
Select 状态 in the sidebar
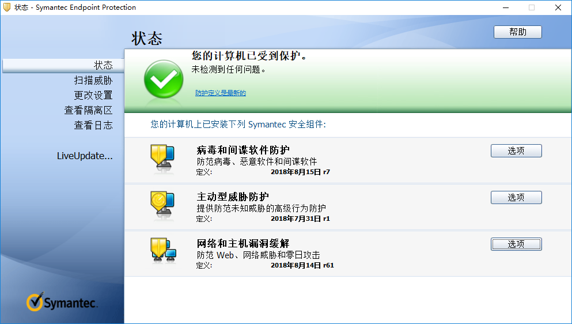(63, 65)
